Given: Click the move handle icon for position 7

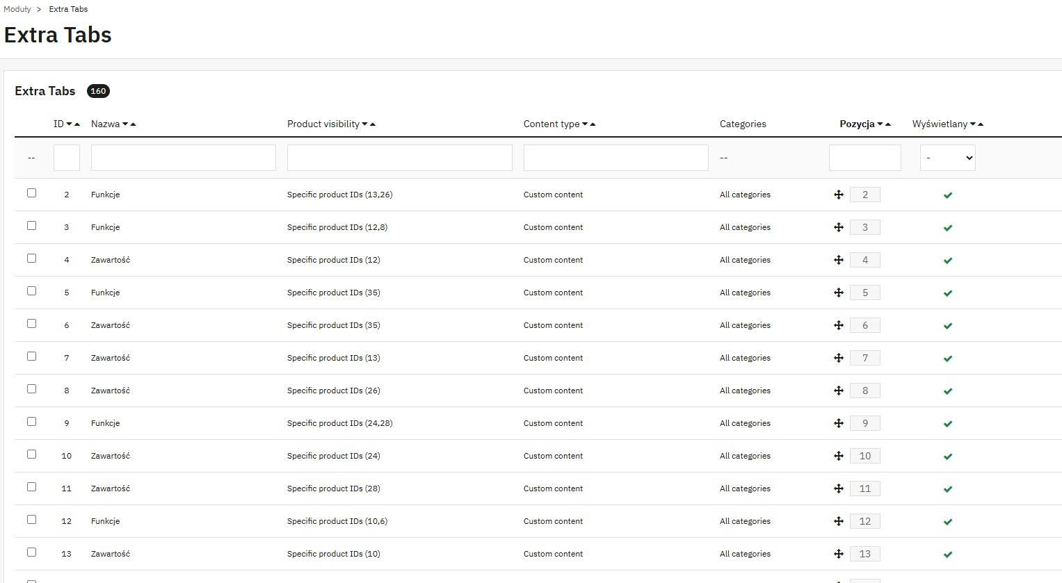Looking at the screenshot, I should [839, 358].
